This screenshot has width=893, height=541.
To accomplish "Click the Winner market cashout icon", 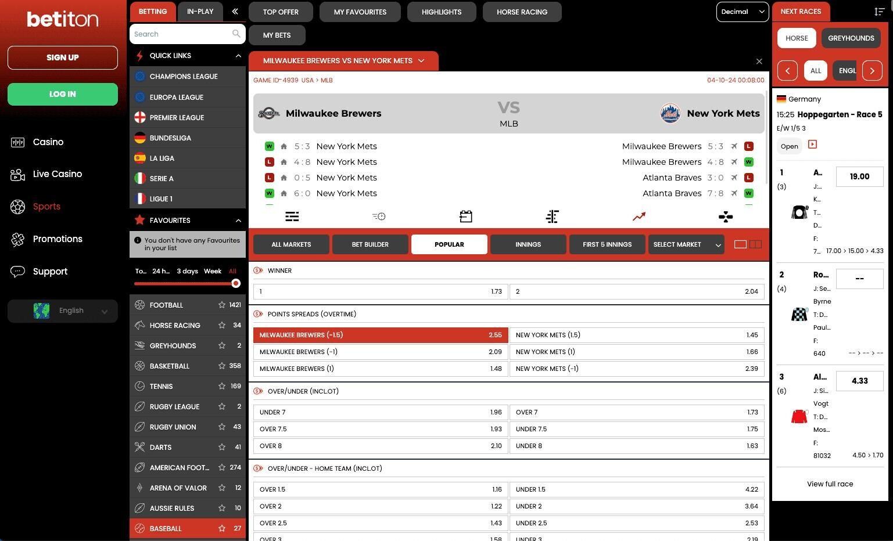I will [258, 270].
